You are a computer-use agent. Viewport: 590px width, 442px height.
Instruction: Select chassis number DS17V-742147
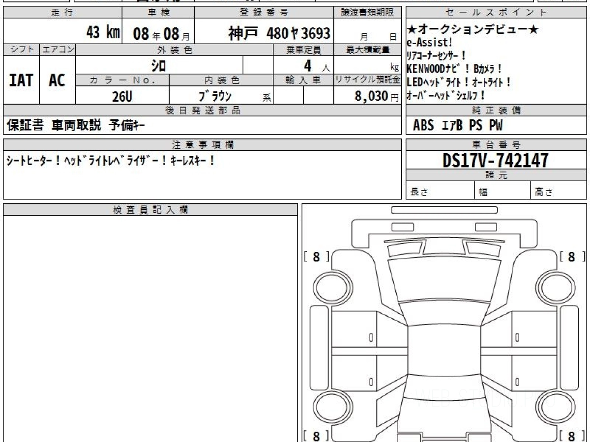[496, 160]
